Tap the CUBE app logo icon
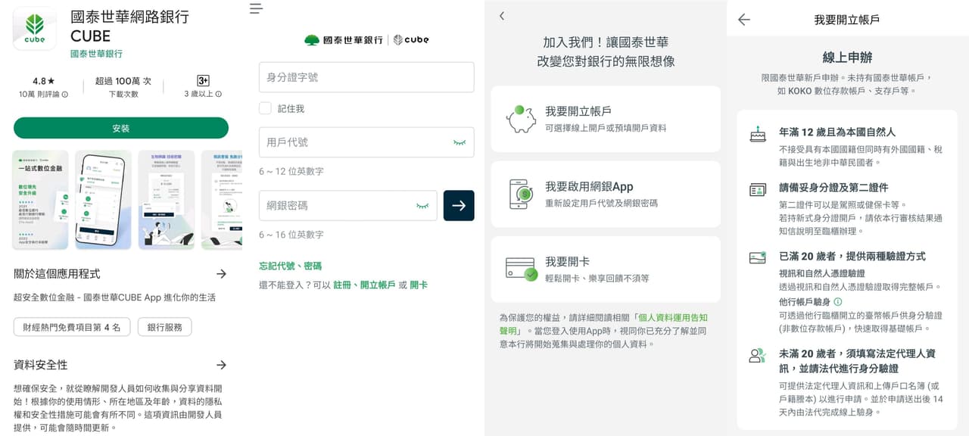 click(35, 29)
